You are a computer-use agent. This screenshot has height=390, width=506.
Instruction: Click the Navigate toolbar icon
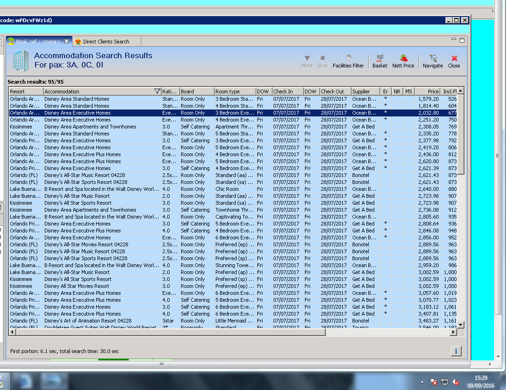tap(433, 61)
